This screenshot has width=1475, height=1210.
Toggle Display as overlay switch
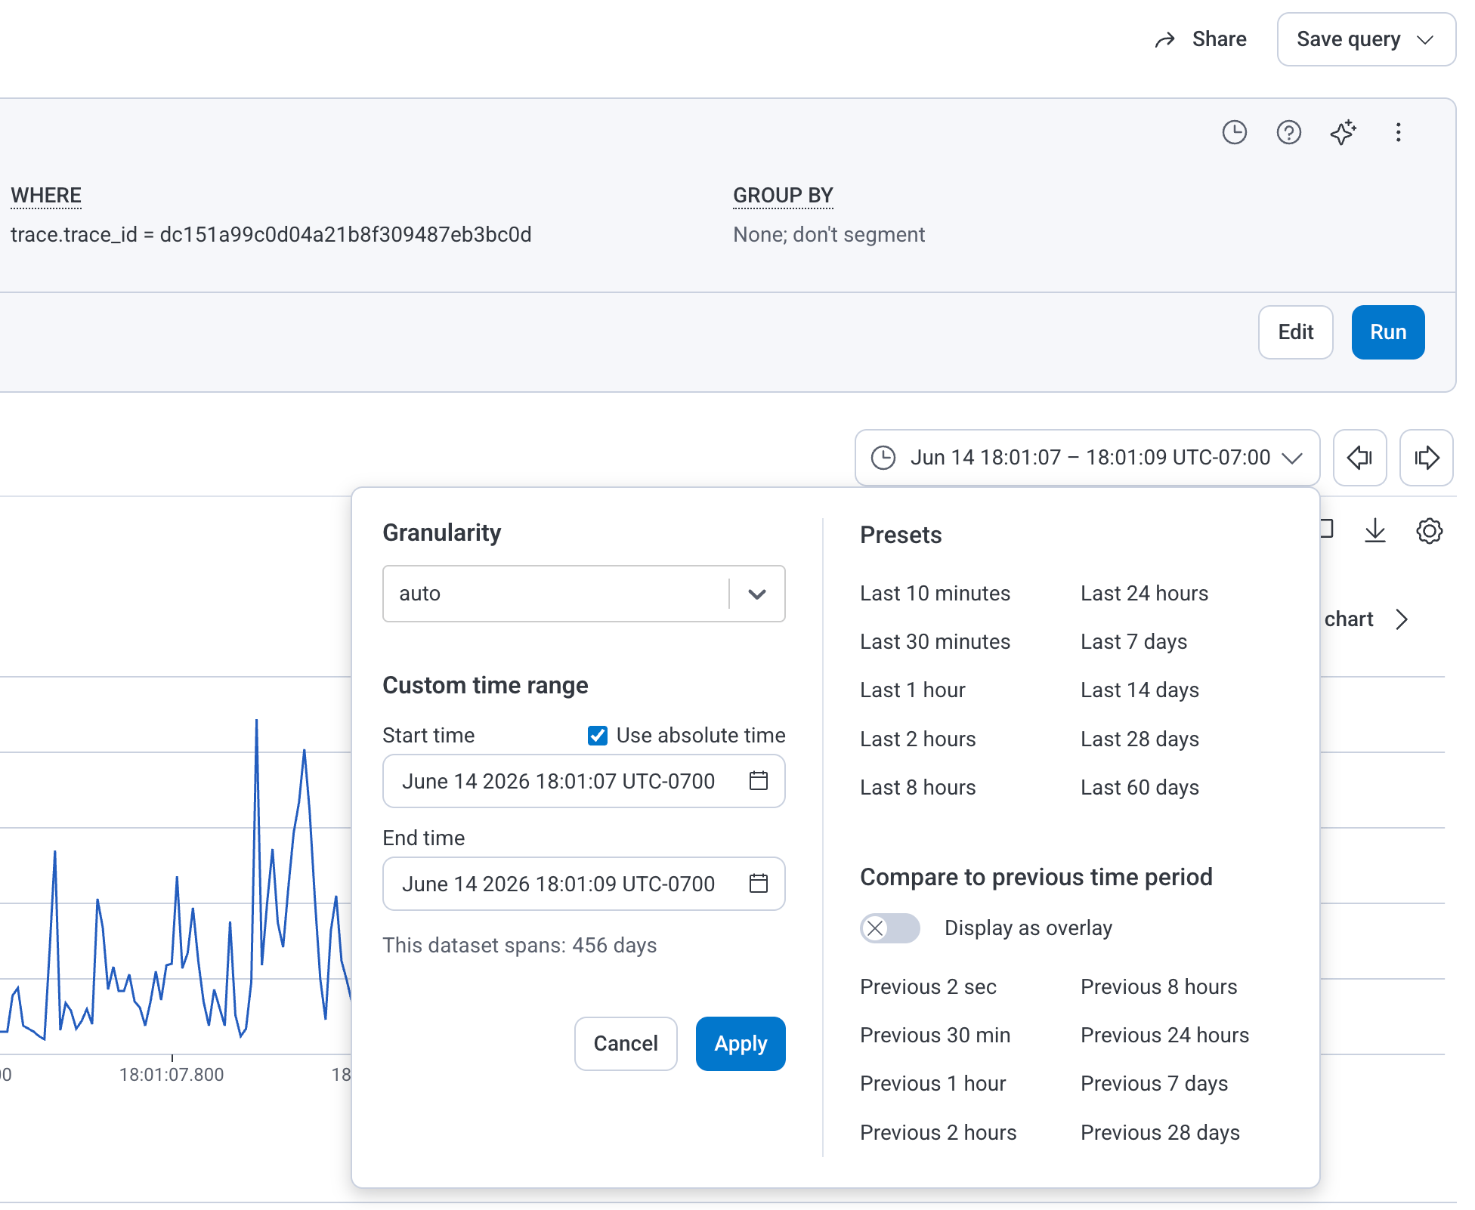coord(889,928)
